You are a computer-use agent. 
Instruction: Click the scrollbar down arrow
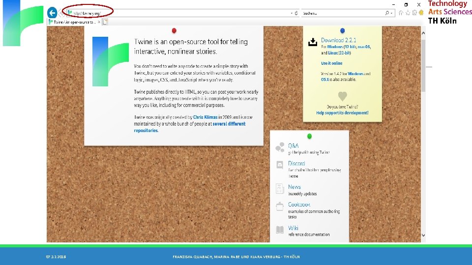pyautogui.click(x=423, y=235)
